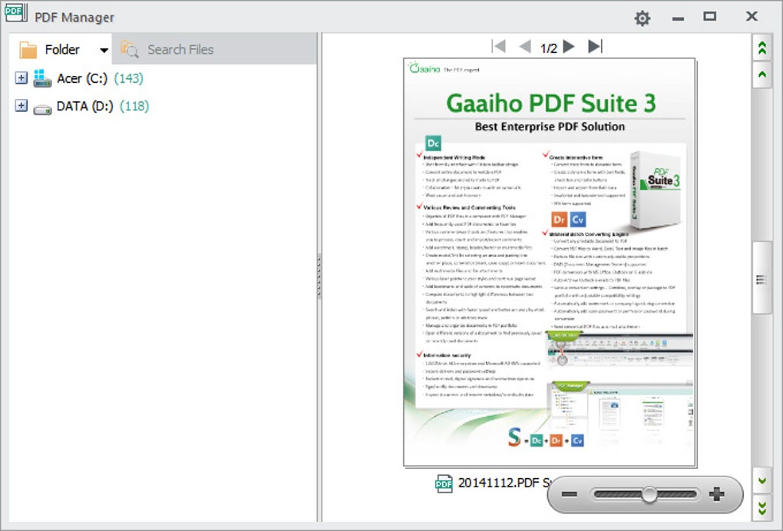Zoom out with the minus button
The image size is (783, 531).
tap(570, 494)
